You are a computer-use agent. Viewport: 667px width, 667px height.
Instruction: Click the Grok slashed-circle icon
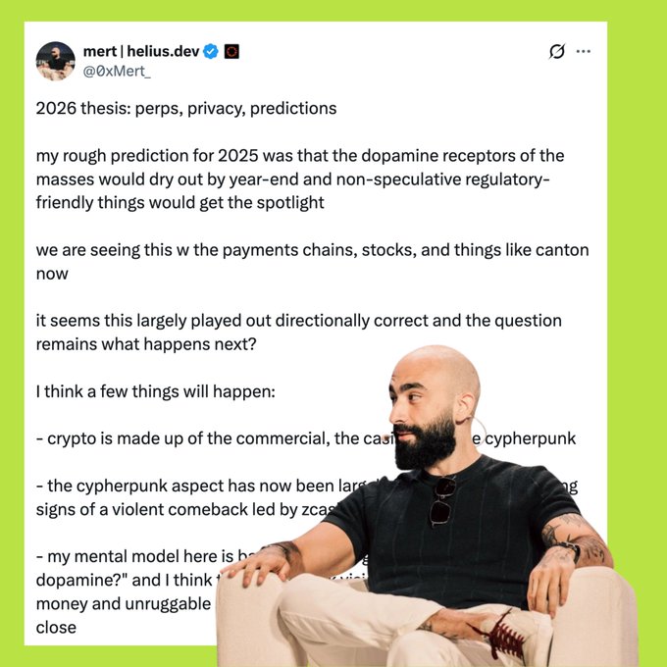(556, 51)
